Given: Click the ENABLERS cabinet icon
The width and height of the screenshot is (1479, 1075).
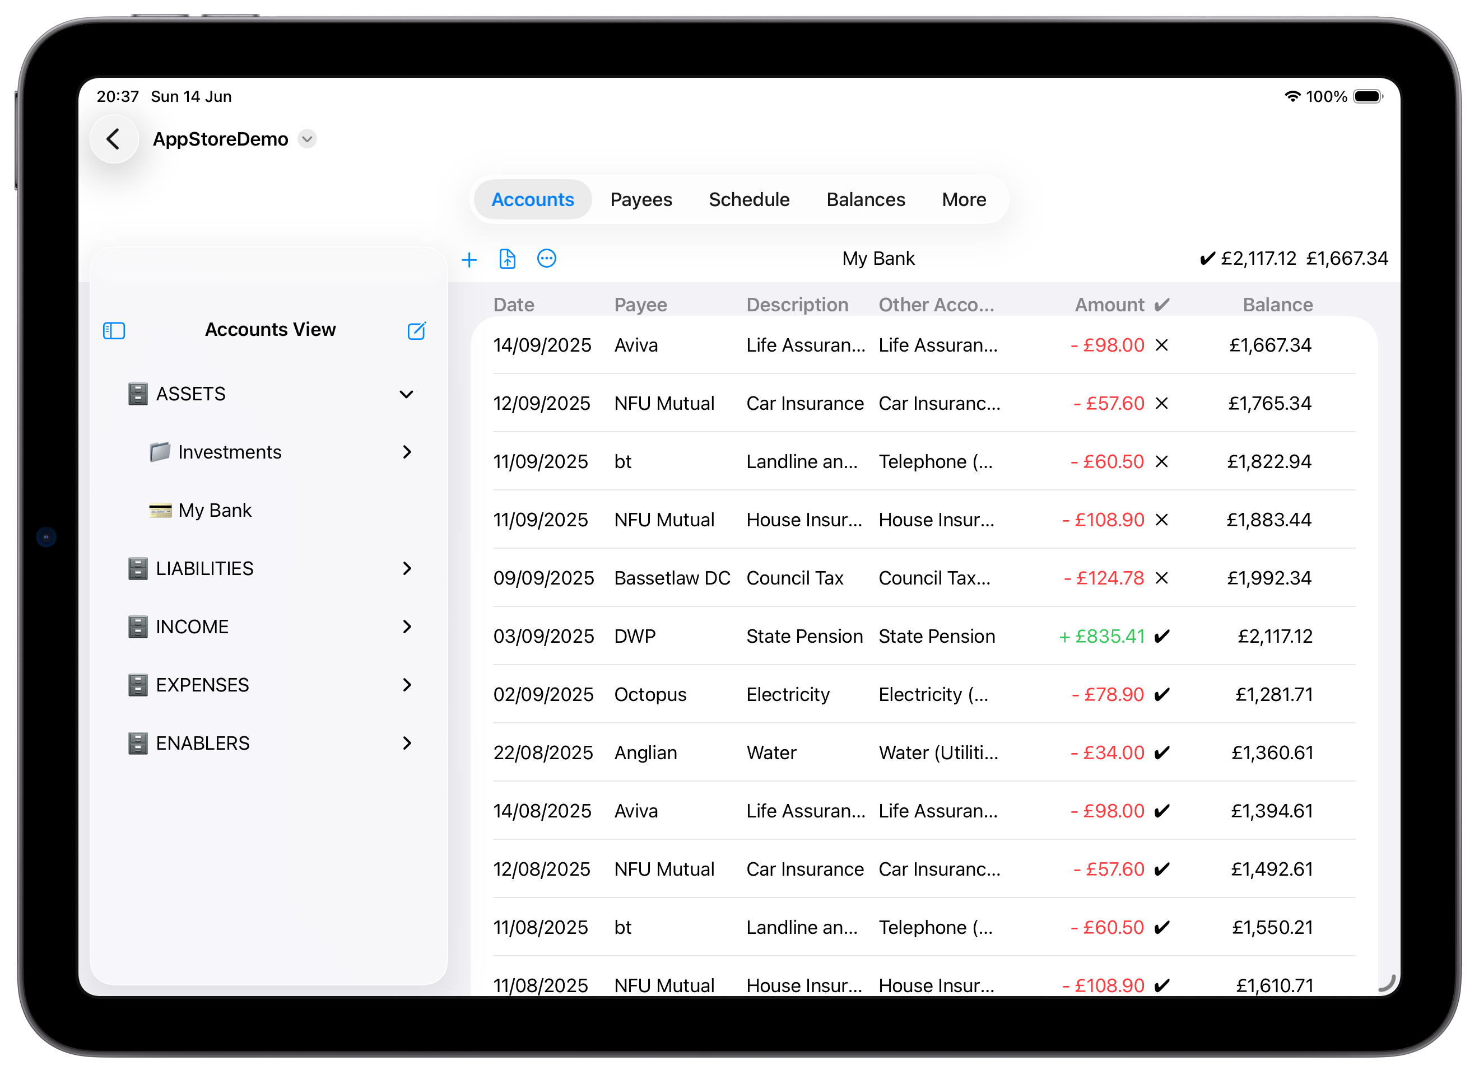Looking at the screenshot, I should click(x=138, y=743).
